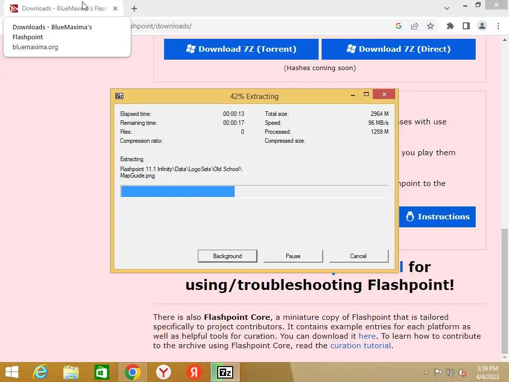The height and width of the screenshot is (382, 509).
Task: Click '(Hashes coming soon)' text
Action: [320, 68]
